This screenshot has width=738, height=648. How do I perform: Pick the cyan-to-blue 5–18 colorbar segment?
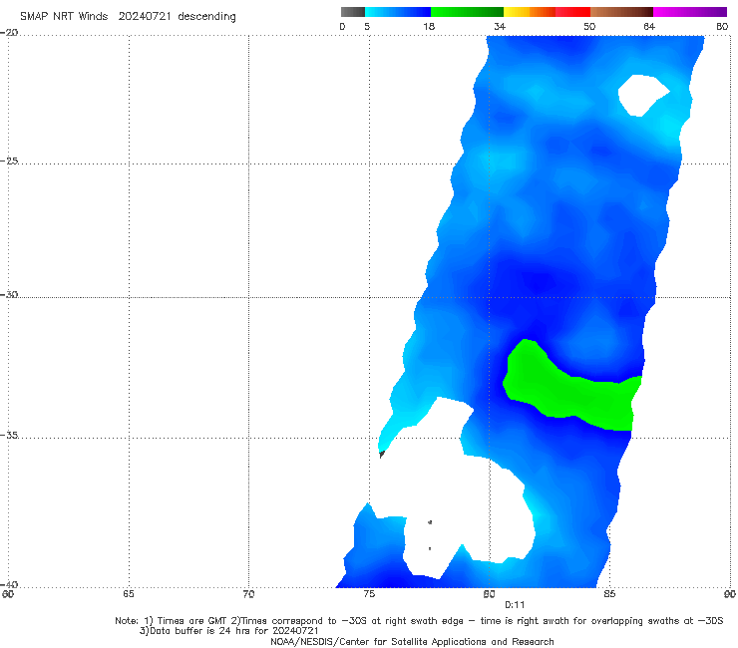point(398,12)
